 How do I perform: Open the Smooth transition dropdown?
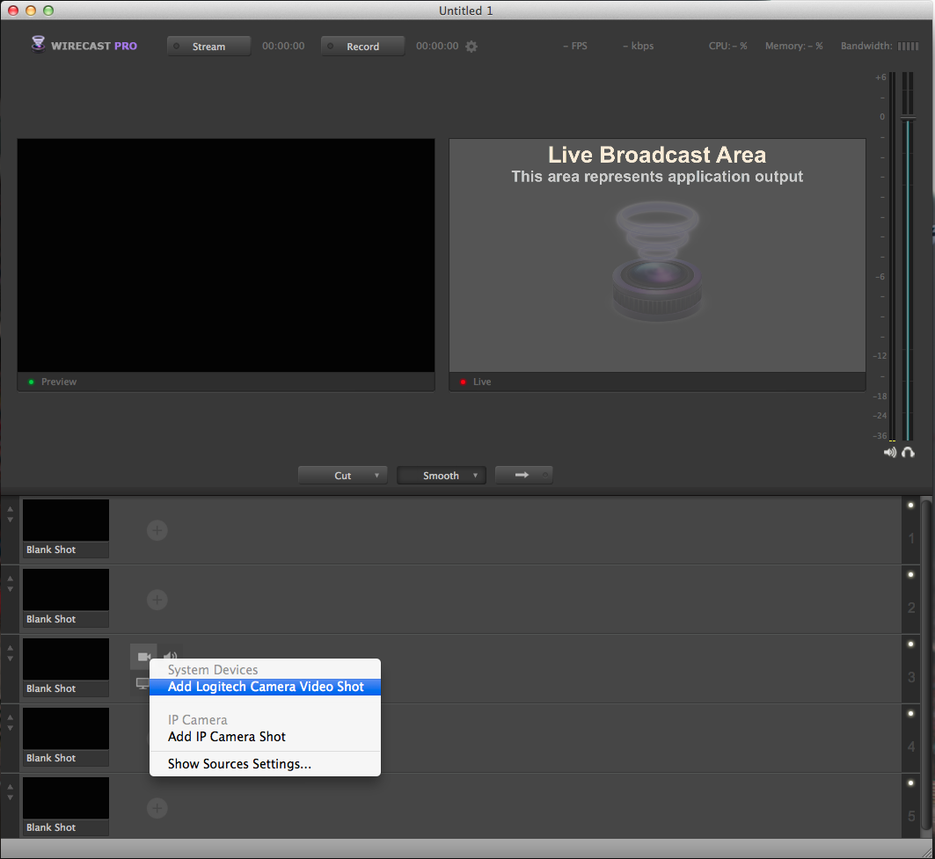pos(441,475)
